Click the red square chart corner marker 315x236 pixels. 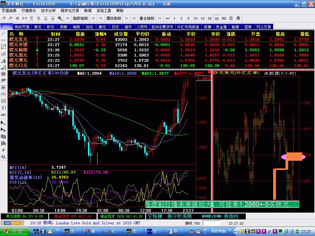click(x=209, y=72)
